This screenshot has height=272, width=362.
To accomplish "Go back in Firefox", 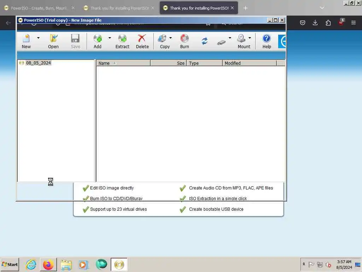I will point(8,23).
